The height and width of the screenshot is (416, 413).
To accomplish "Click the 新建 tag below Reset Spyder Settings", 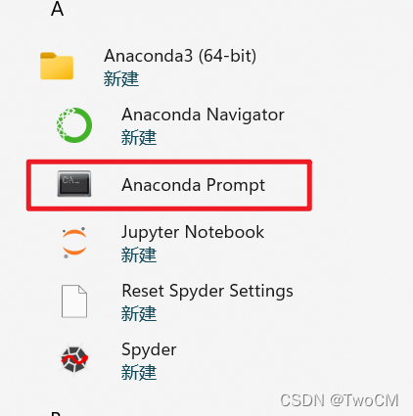I will pyautogui.click(x=139, y=314).
